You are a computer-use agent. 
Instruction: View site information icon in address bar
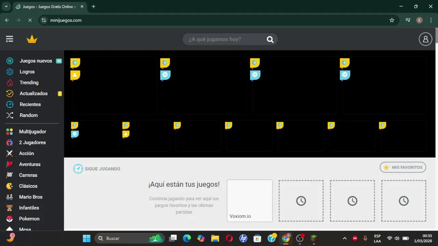(43, 20)
